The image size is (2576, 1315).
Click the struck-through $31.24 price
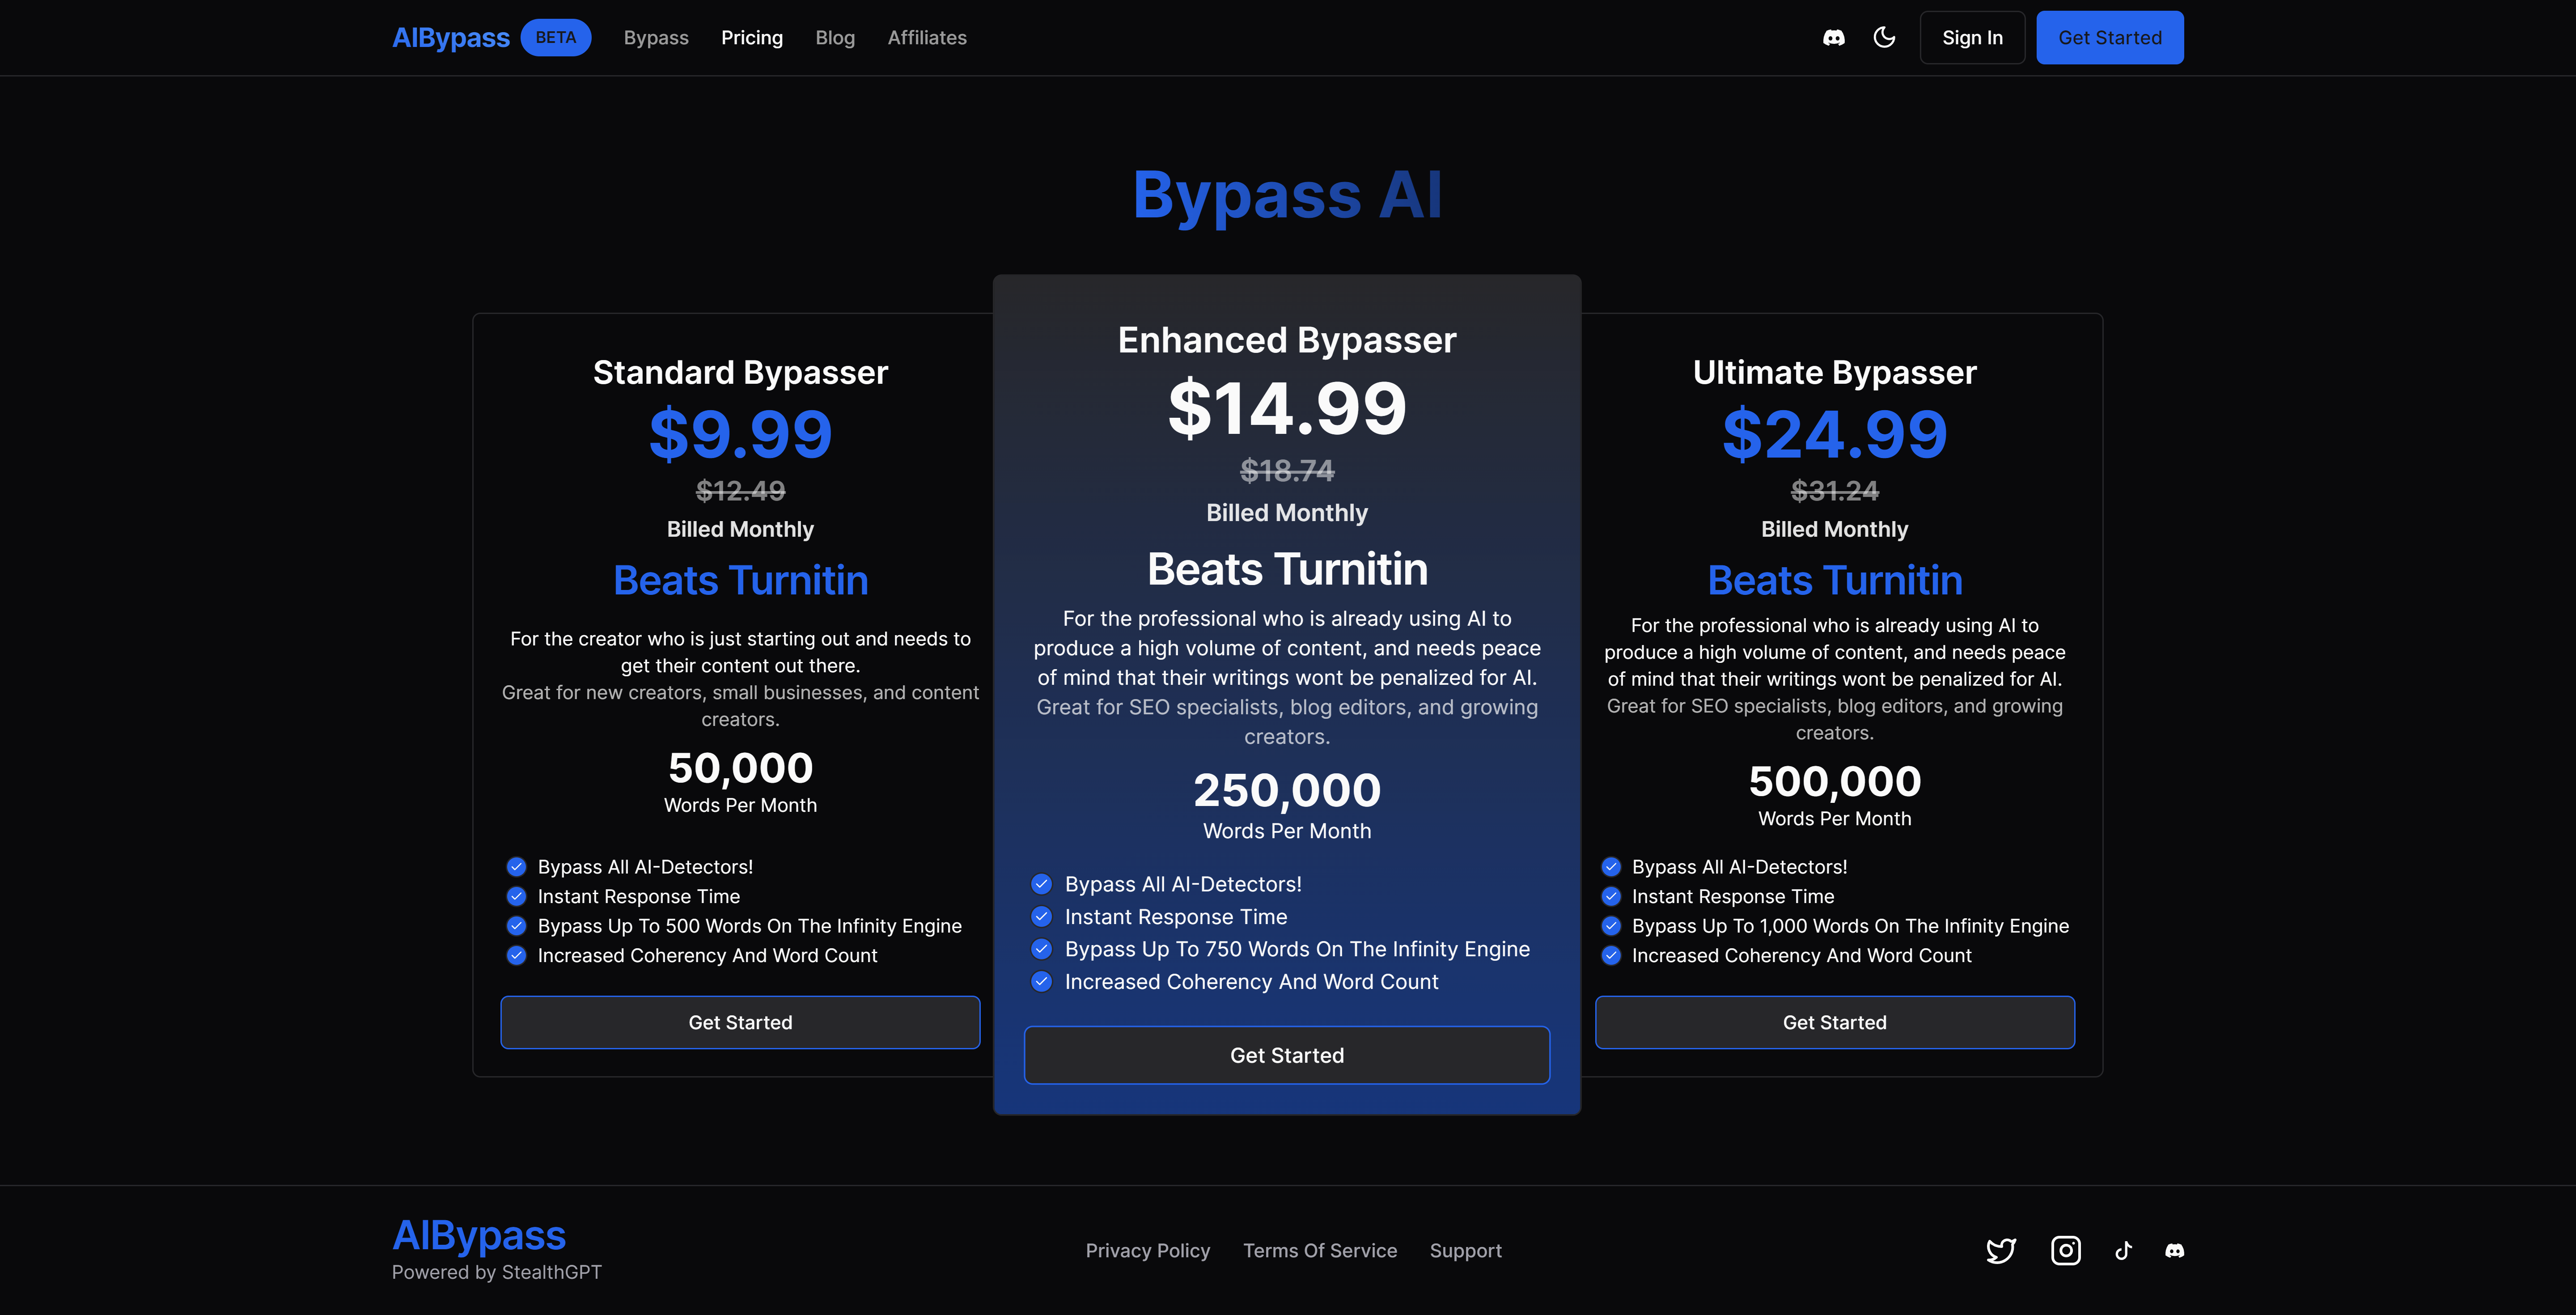tap(1835, 491)
